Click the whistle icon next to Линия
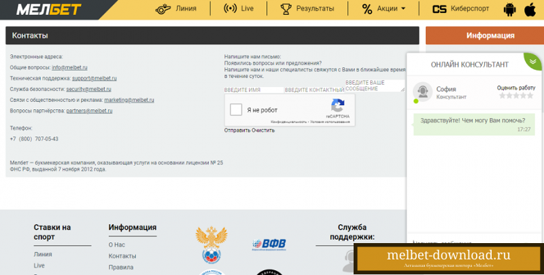 (163, 9)
